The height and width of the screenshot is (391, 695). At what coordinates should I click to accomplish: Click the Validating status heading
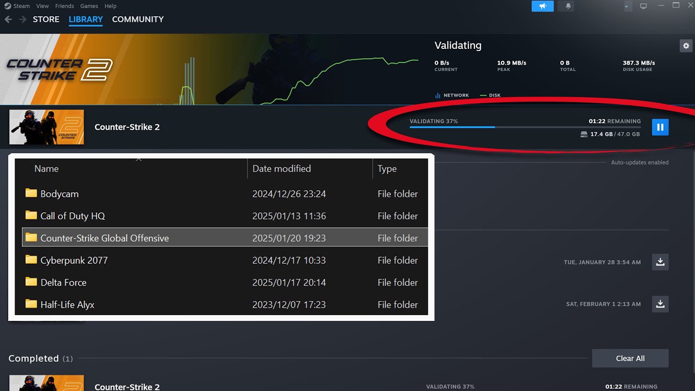coord(458,46)
